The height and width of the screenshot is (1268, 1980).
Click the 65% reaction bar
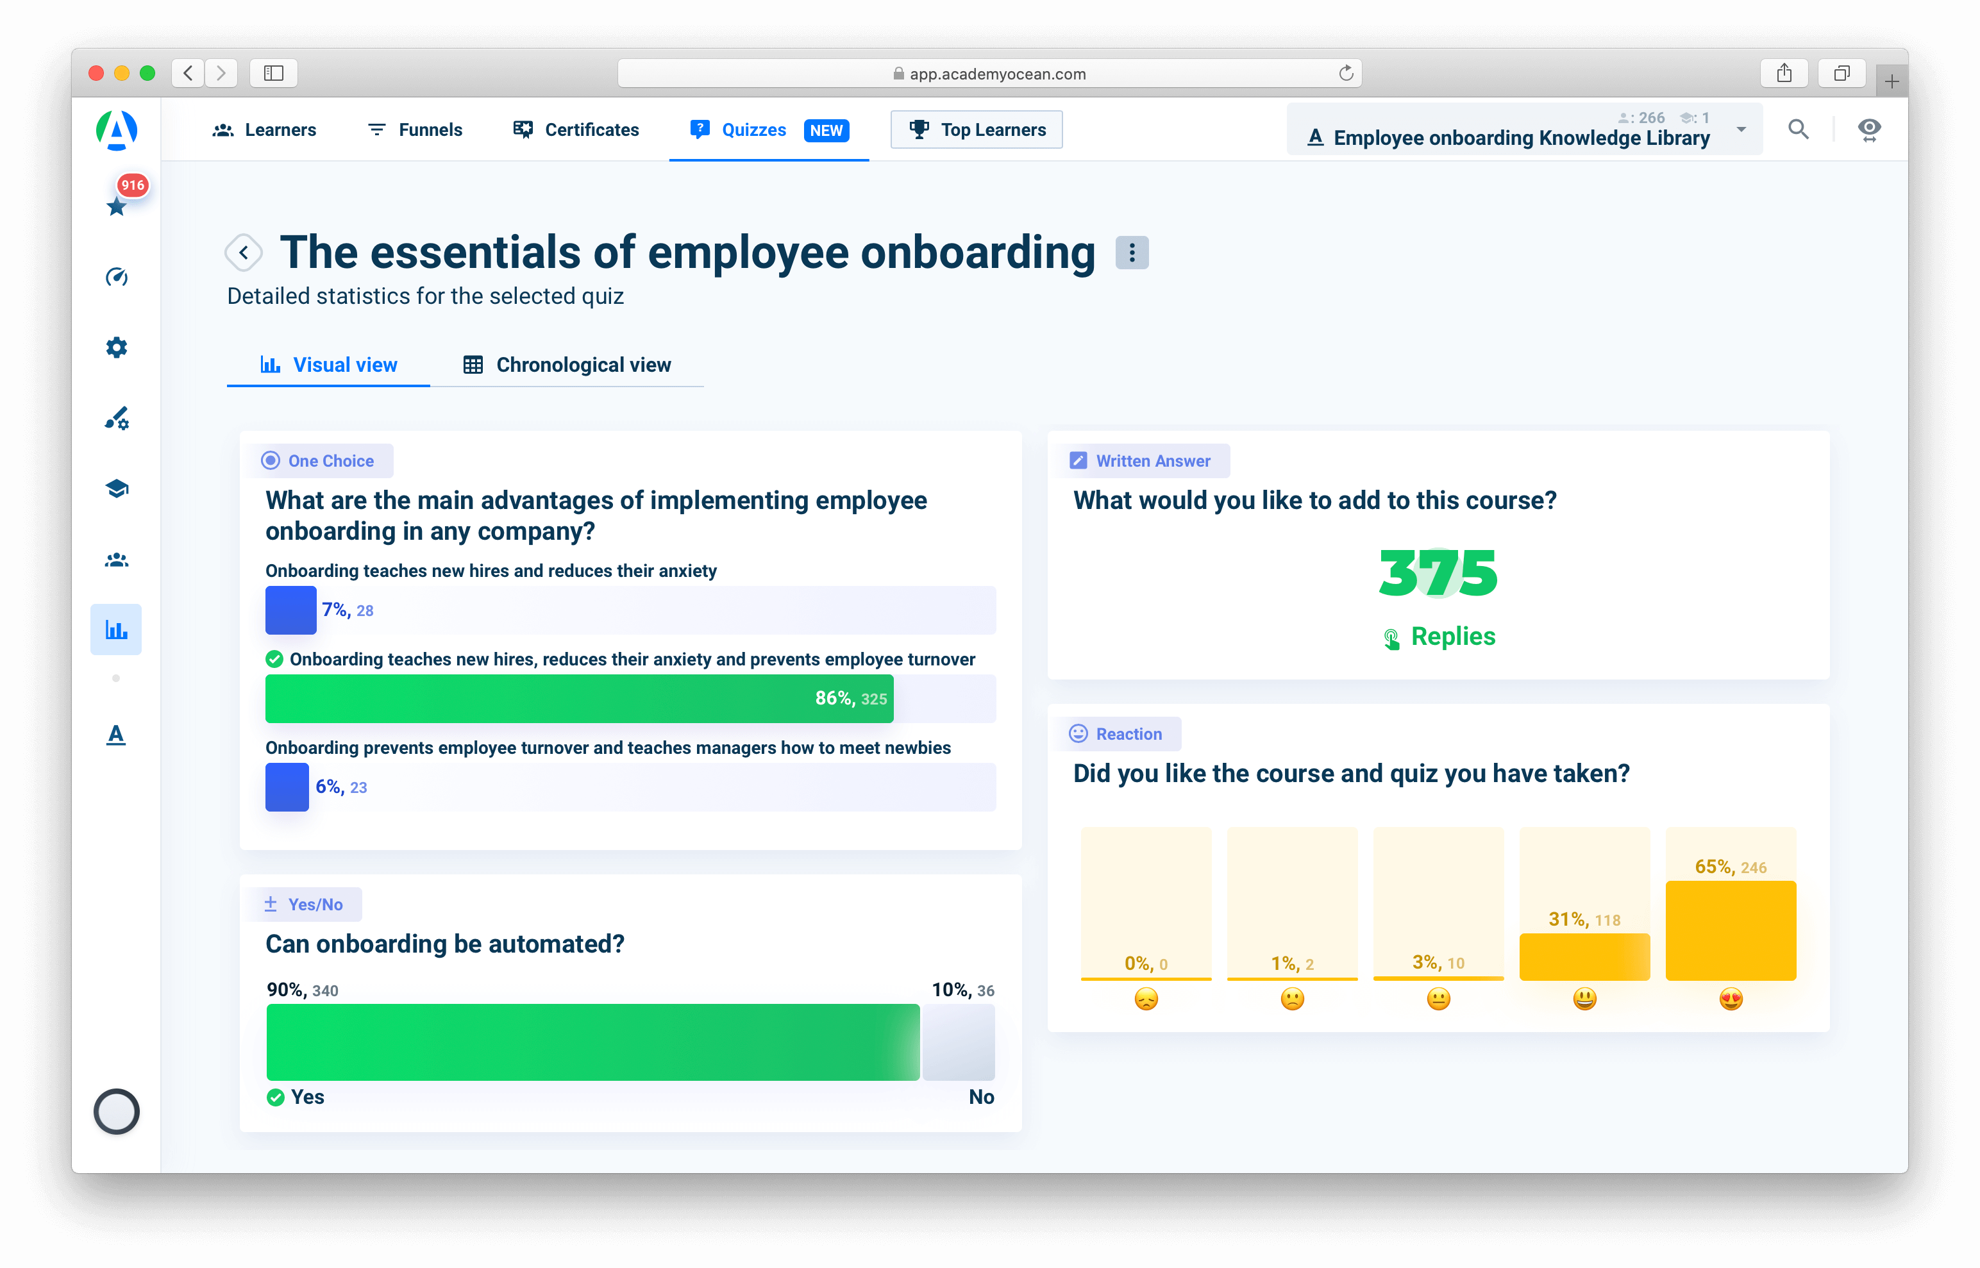pos(1731,930)
